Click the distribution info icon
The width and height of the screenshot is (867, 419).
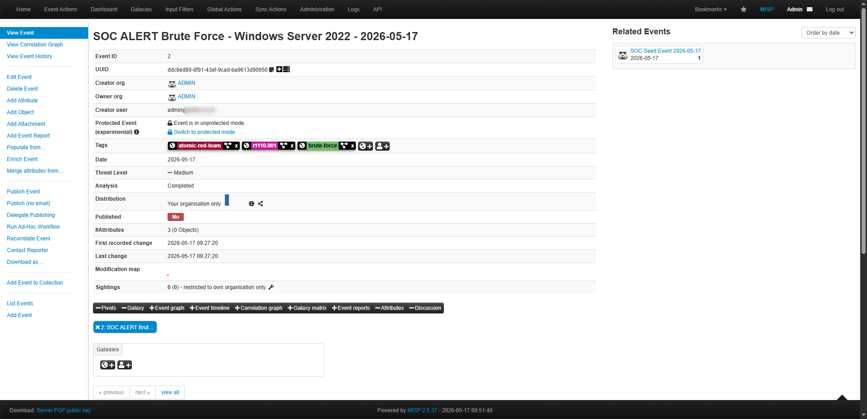coord(252,204)
